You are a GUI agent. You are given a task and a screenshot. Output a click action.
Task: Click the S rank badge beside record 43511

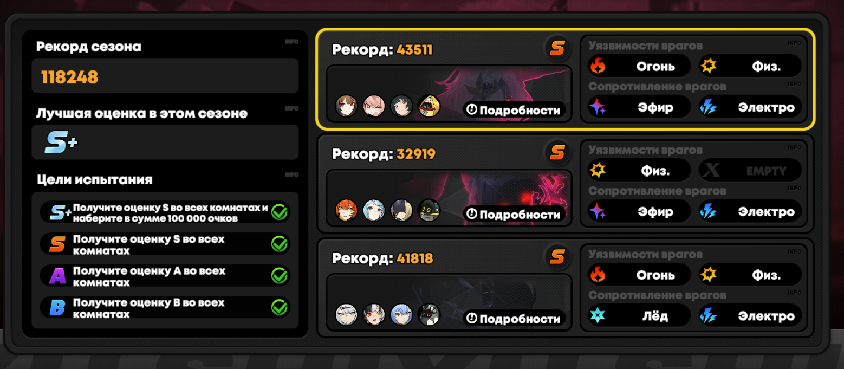[557, 49]
